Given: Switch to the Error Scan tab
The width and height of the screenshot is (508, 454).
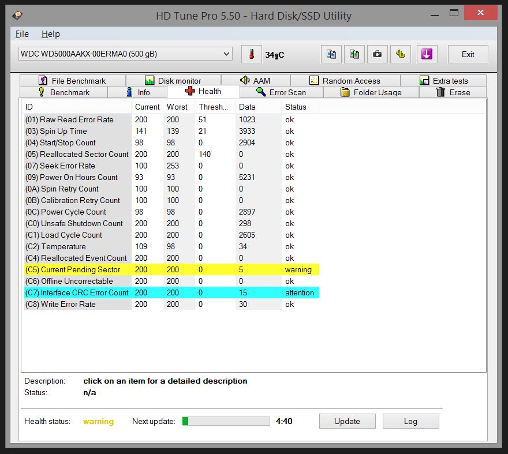Looking at the screenshot, I should coord(281,92).
